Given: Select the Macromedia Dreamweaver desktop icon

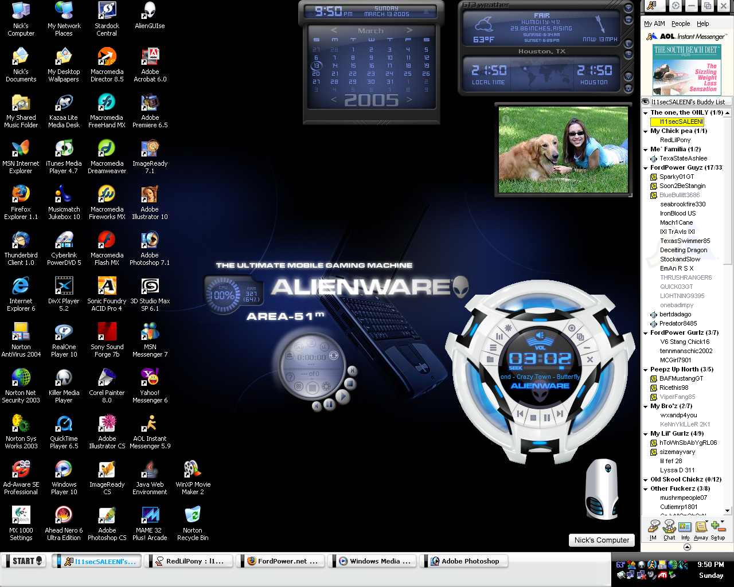Looking at the screenshot, I should pyautogui.click(x=107, y=156).
